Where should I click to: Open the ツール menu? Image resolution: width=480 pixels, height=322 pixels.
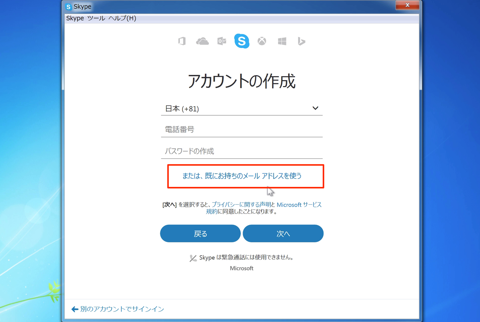click(96, 18)
